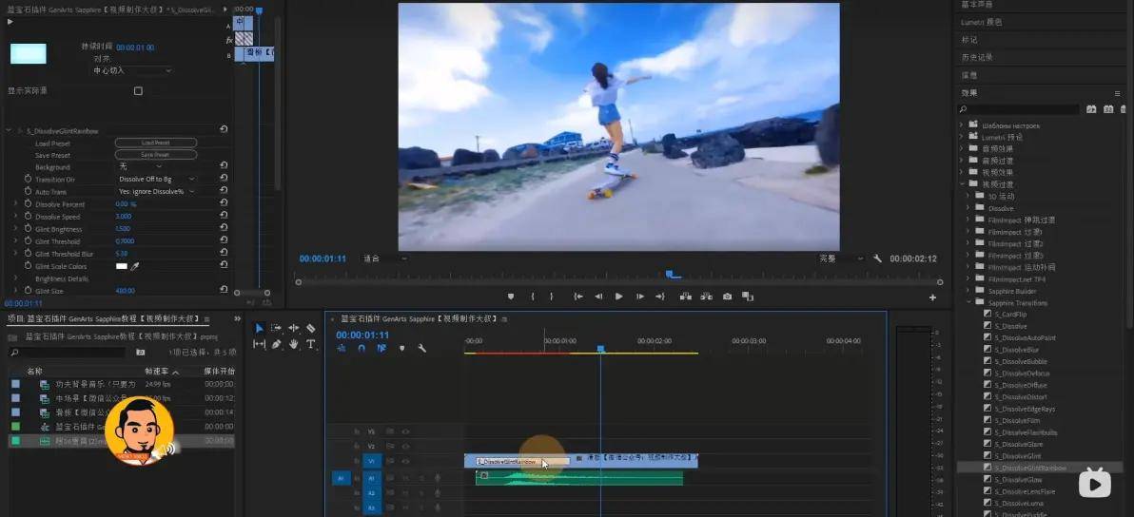Viewport: 1134px width, 517px height.
Task: Export frame with camera icon
Action: click(x=727, y=297)
